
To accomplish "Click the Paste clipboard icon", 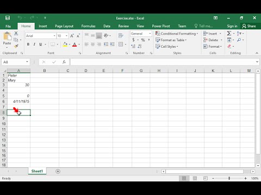I will coord(7,36).
